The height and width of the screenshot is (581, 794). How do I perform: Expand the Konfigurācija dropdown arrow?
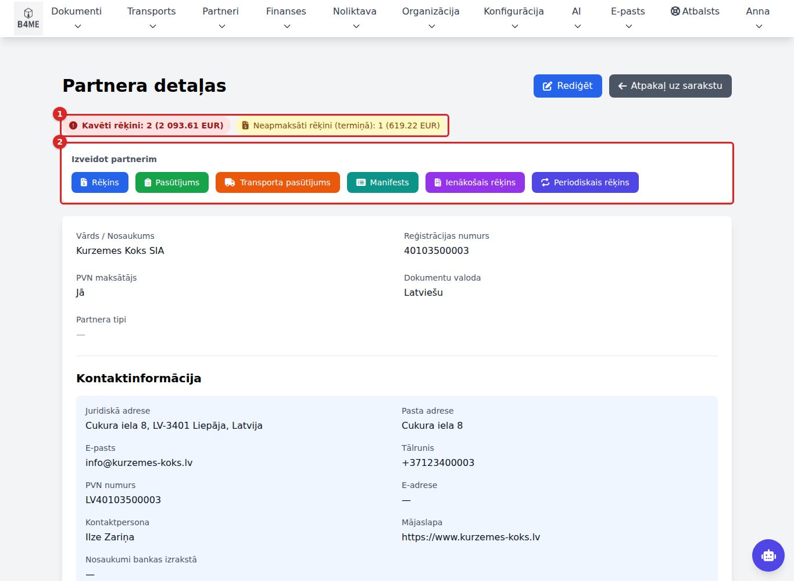click(x=515, y=26)
